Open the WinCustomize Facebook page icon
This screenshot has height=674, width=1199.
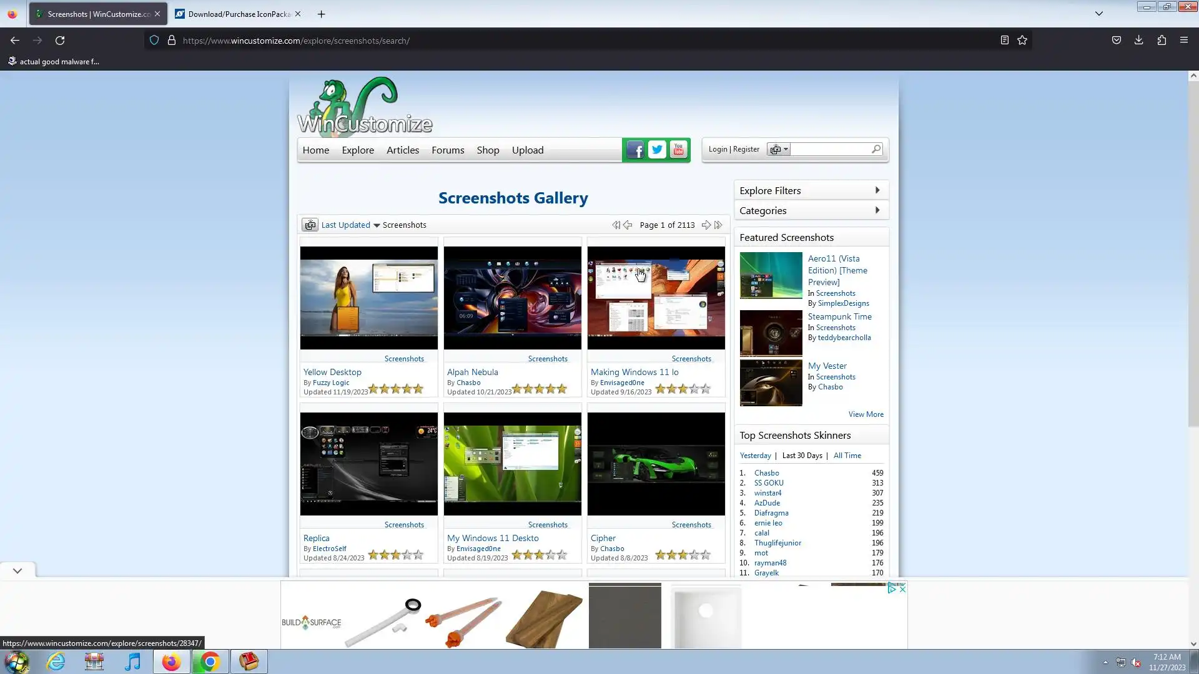click(635, 150)
